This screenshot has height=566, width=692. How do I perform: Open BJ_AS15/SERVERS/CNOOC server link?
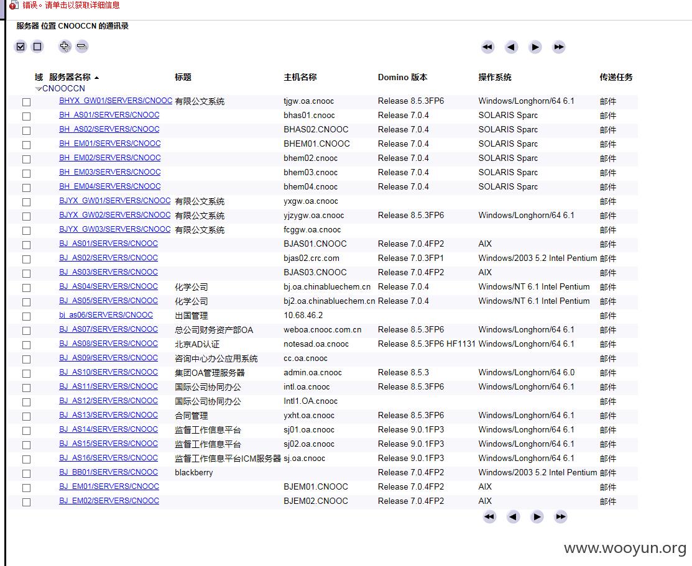point(109,444)
